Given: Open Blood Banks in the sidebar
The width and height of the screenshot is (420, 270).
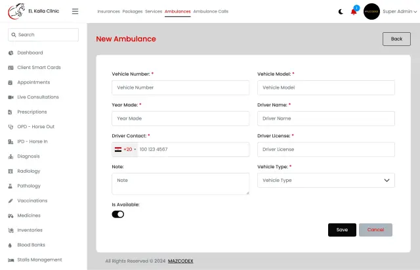Looking at the screenshot, I should click(x=31, y=245).
